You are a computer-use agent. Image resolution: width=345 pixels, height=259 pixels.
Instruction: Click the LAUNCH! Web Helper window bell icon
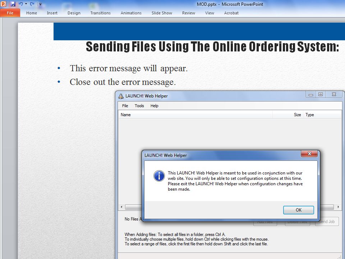point(121,96)
